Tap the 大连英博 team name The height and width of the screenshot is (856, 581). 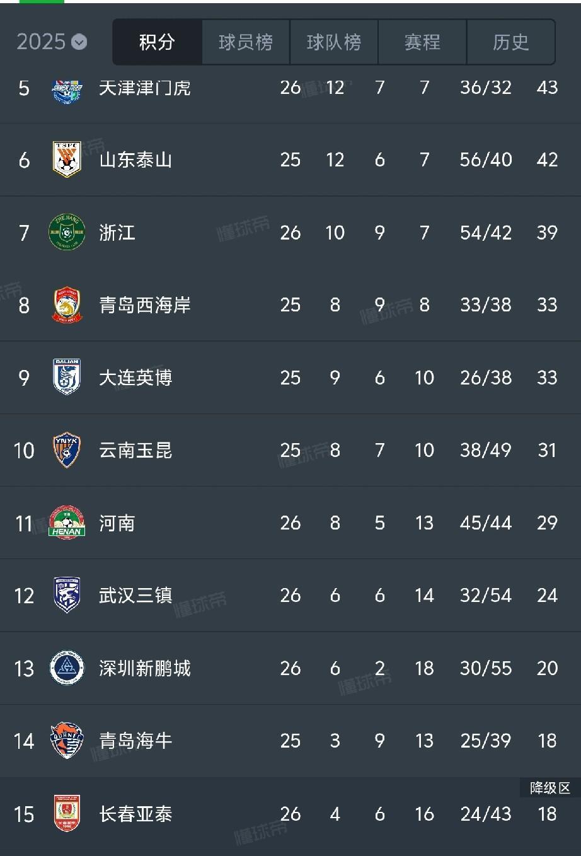(135, 378)
